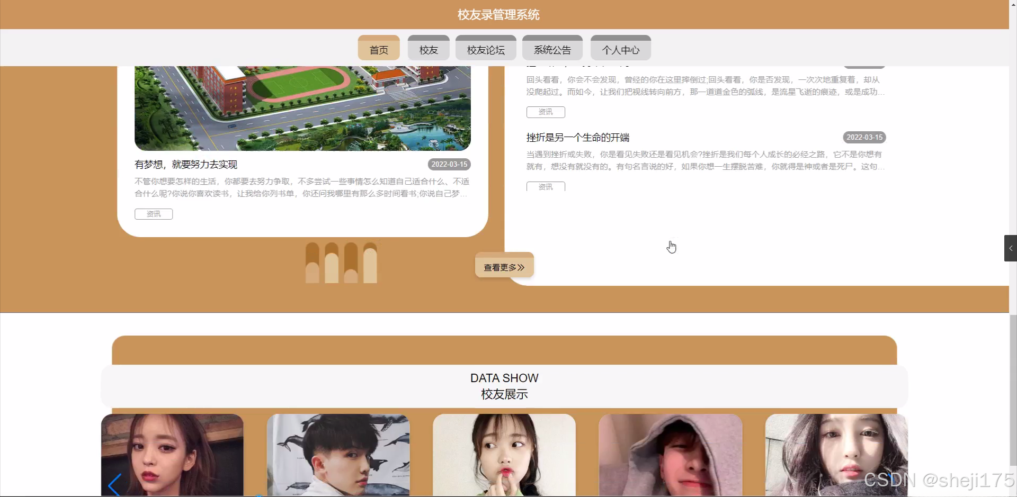Collapse the right edge side panel chevron

coord(1010,248)
